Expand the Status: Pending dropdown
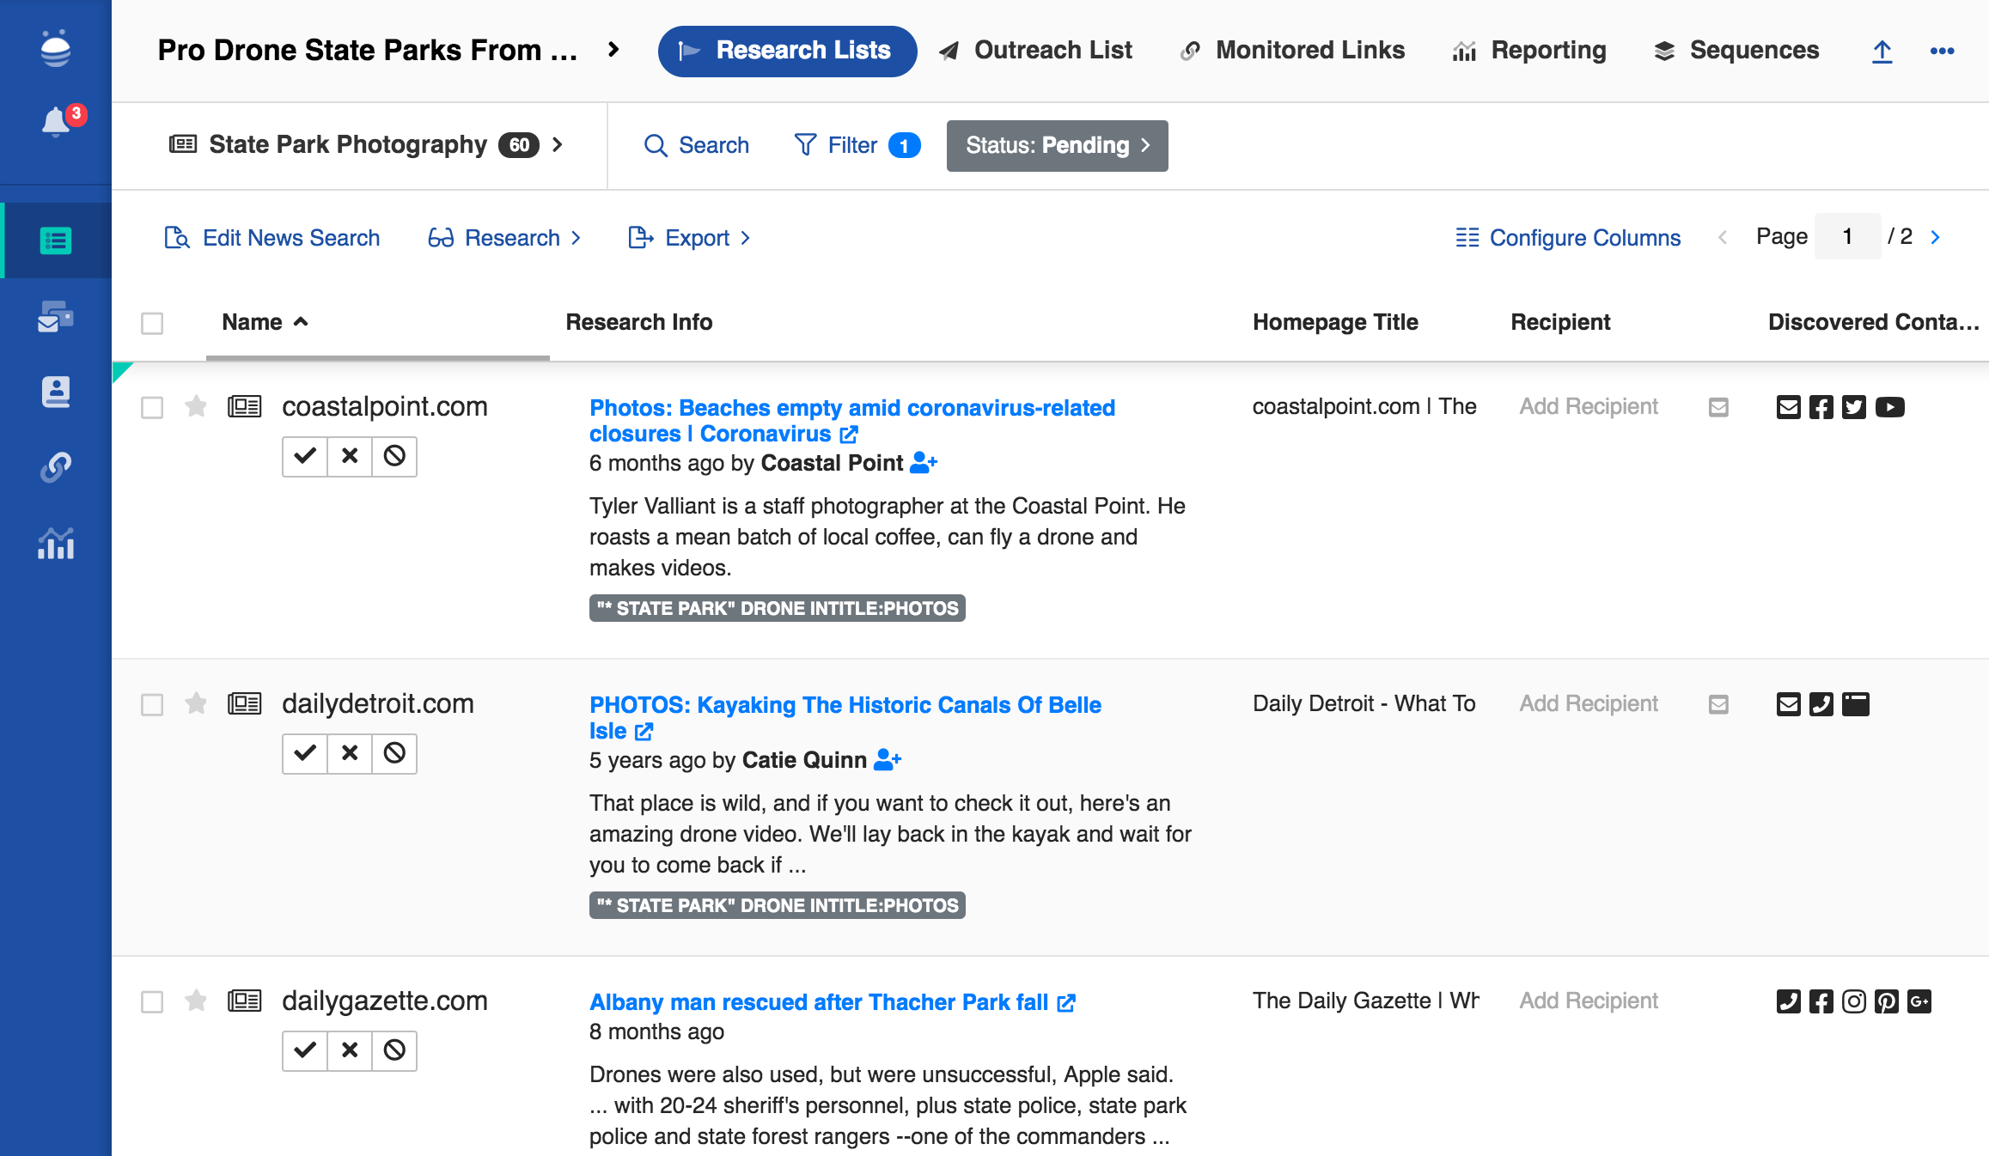The width and height of the screenshot is (1989, 1156). (x=1057, y=146)
